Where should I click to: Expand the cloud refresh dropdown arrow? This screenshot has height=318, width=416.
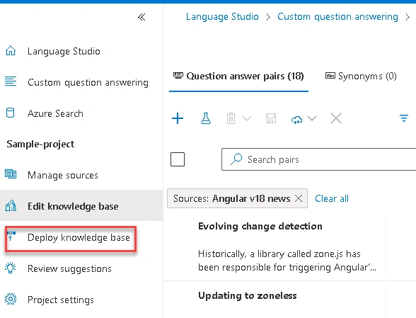tap(312, 118)
